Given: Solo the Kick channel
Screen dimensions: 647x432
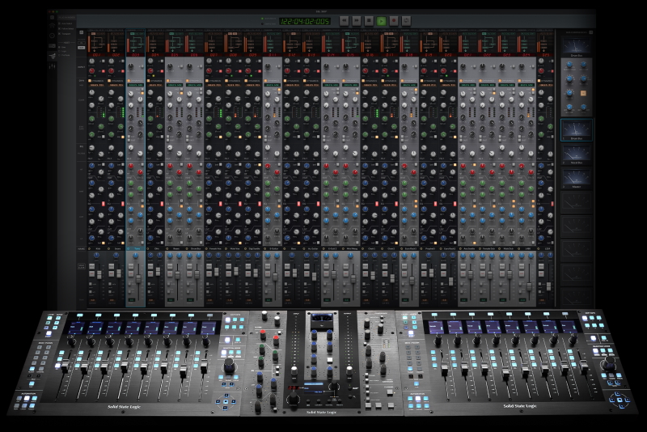Looking at the screenshot, I should click(x=92, y=267).
